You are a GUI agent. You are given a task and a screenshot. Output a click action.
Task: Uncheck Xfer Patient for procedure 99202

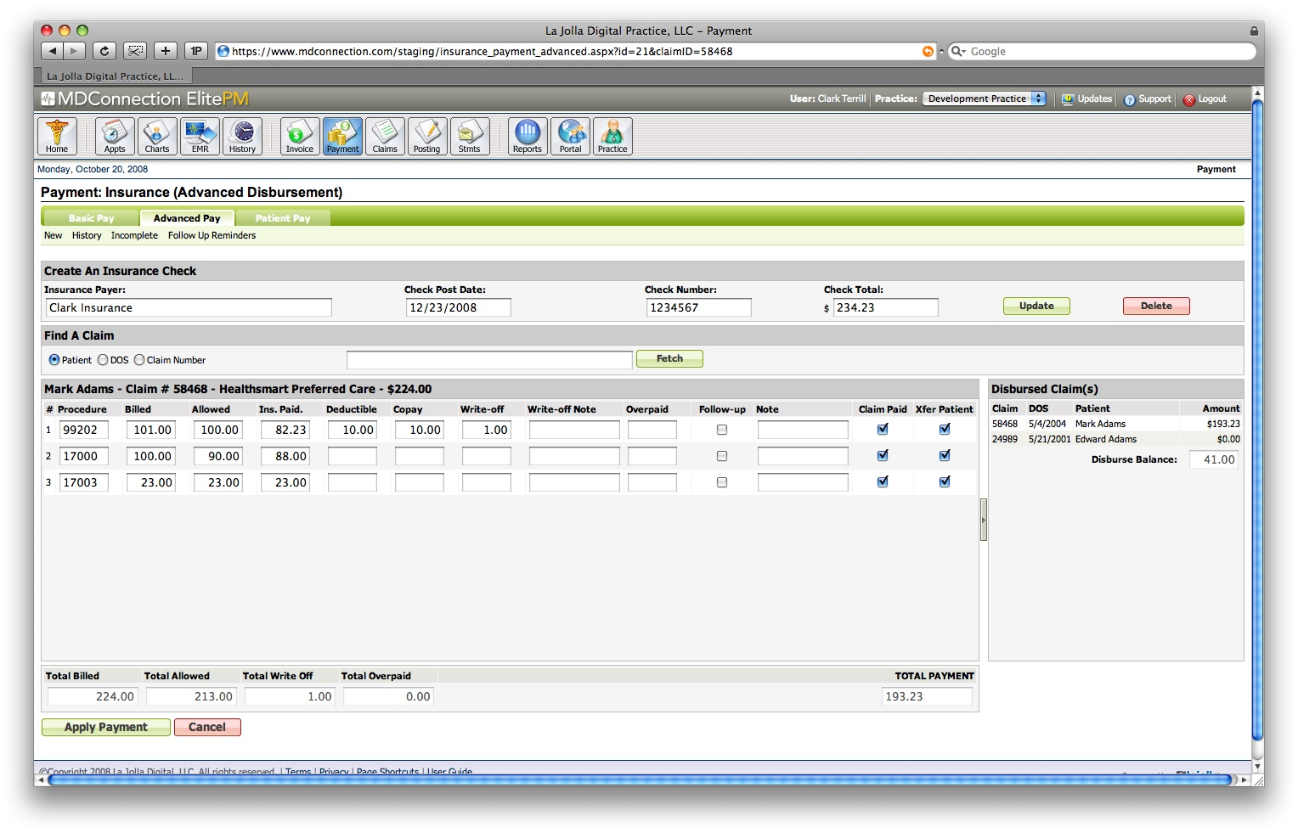pyautogui.click(x=945, y=429)
